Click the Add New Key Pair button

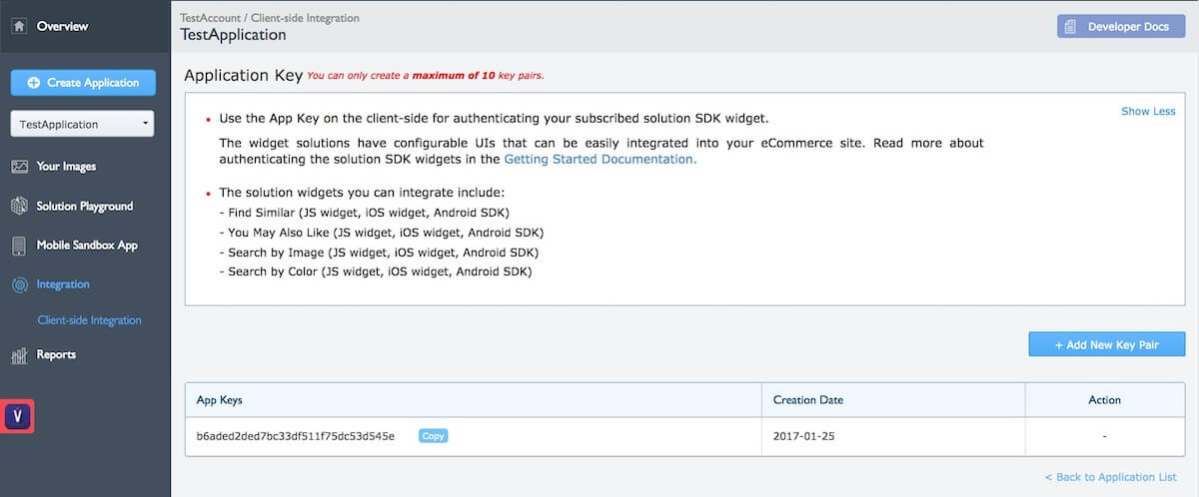pos(1106,344)
